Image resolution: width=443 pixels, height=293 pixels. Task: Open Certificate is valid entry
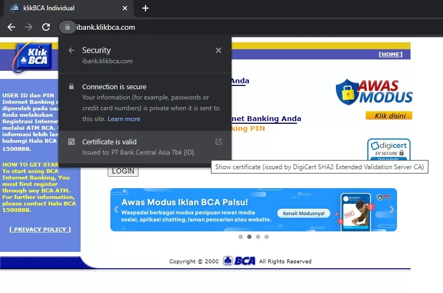[x=145, y=147]
